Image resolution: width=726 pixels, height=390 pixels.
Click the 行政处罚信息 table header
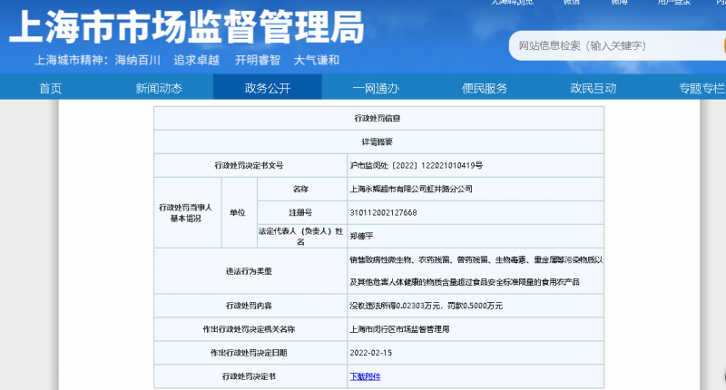point(377,119)
